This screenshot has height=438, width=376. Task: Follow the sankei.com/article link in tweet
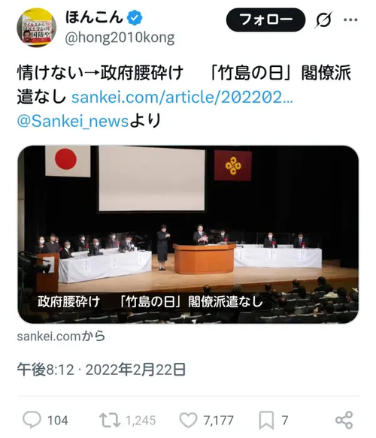pyautogui.click(x=182, y=97)
